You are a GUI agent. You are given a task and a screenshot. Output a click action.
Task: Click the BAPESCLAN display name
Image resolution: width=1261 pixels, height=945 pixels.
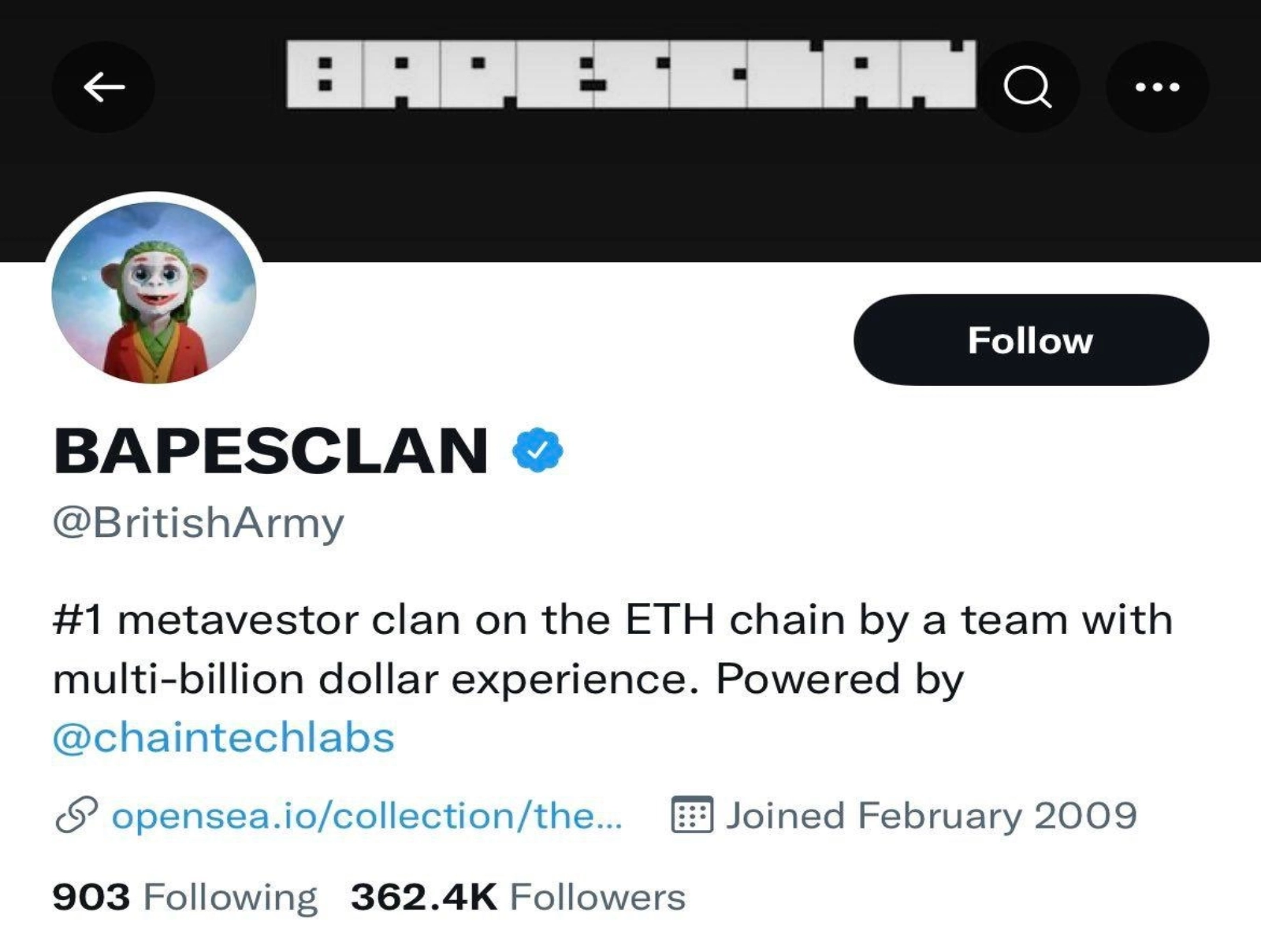[271, 450]
